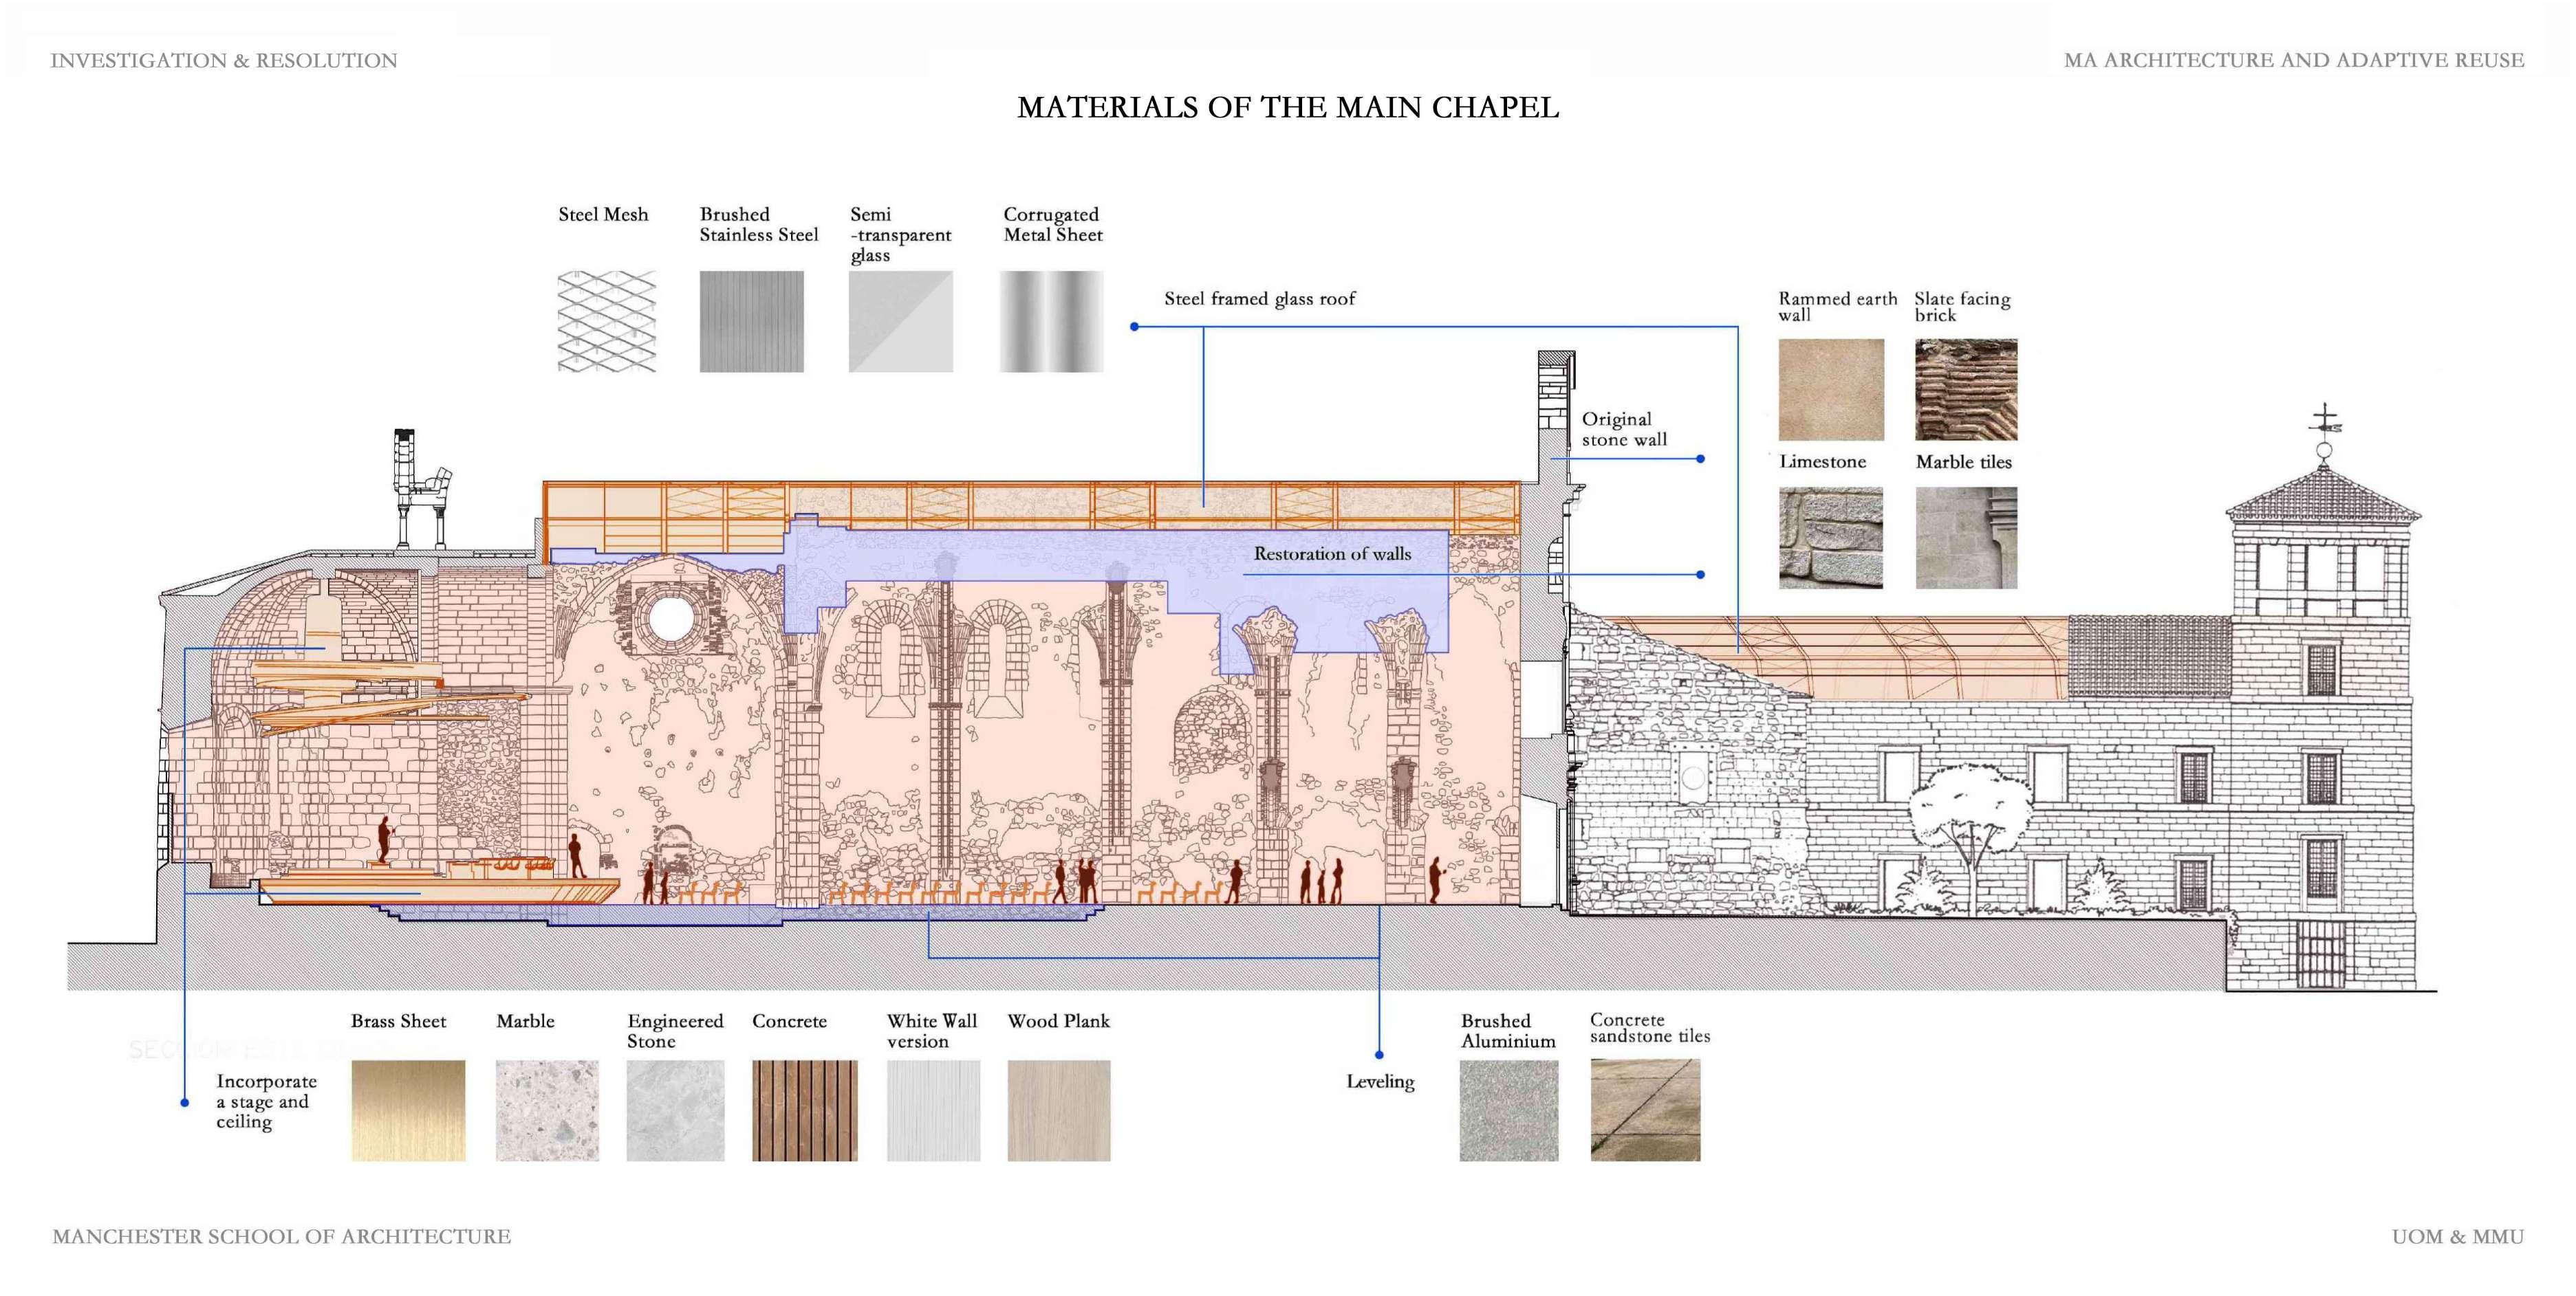2576x1296 pixels.
Task: Click the 'MATERIALS OF THE MAIN CHAPEL' title
Action: click(1287, 108)
